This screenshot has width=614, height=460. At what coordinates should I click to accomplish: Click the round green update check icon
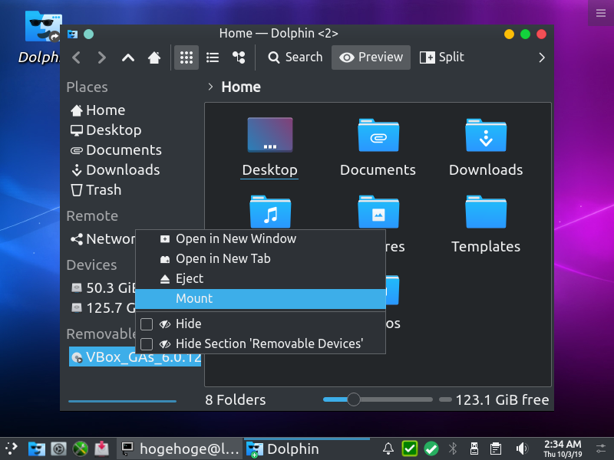(431, 449)
